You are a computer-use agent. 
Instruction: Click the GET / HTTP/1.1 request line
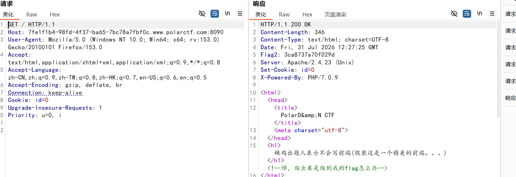click(x=31, y=25)
